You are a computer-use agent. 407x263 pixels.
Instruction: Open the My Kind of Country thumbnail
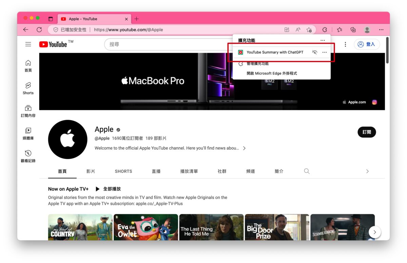[80, 227]
